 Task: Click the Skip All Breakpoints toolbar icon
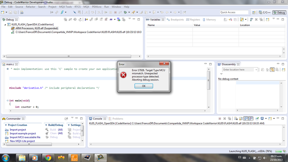click(x=75, y=12)
